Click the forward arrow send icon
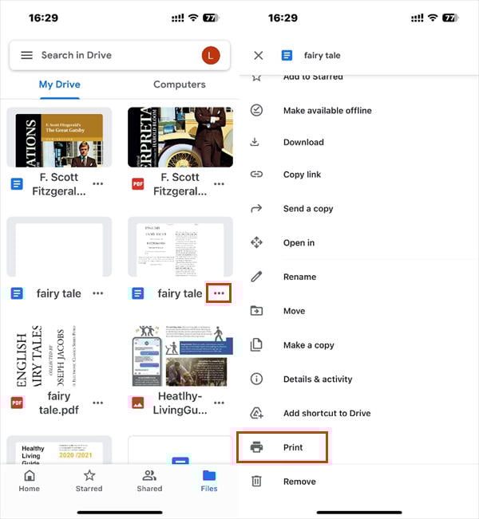This screenshot has width=479, height=519. [256, 208]
